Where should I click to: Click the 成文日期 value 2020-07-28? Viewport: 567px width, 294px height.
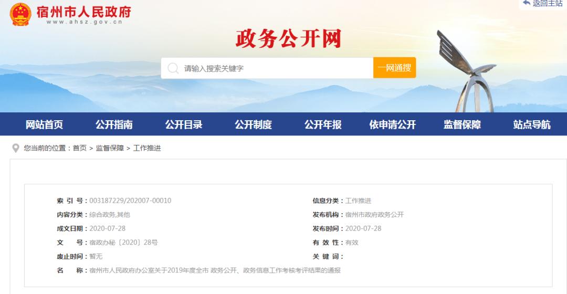(x=108, y=228)
